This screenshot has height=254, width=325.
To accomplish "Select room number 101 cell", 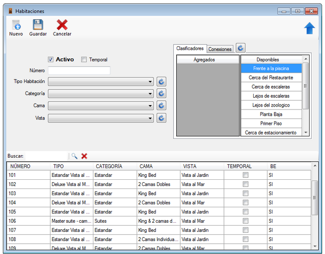I will coord(28,175).
